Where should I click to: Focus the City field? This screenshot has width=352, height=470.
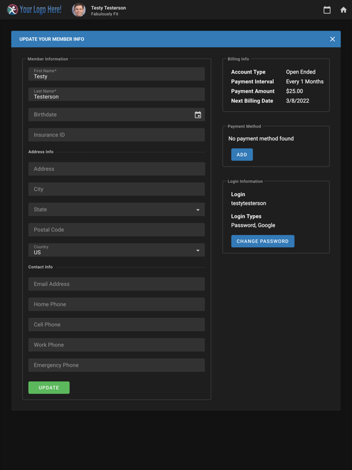click(117, 189)
